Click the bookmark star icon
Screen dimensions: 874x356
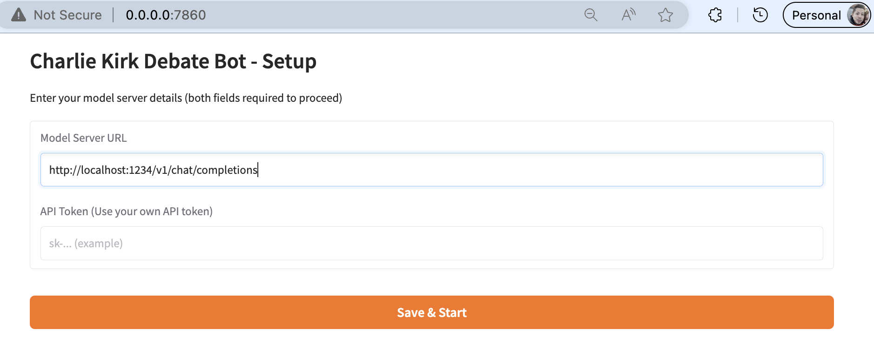tap(666, 14)
